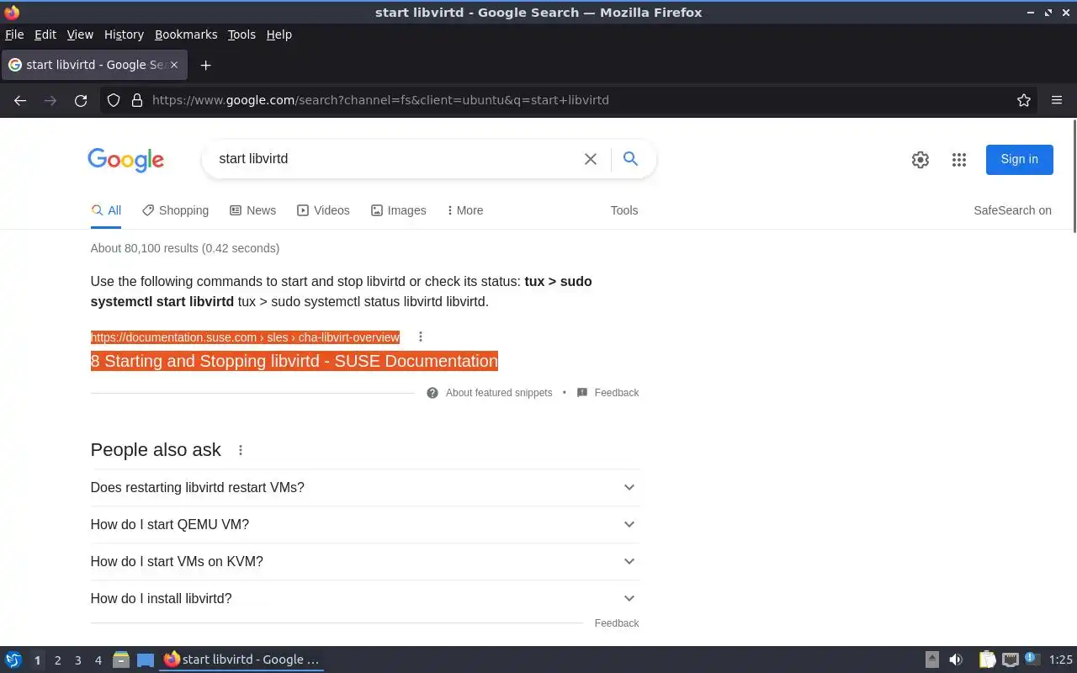
Task: Click the Google logo
Action: [x=125, y=160]
